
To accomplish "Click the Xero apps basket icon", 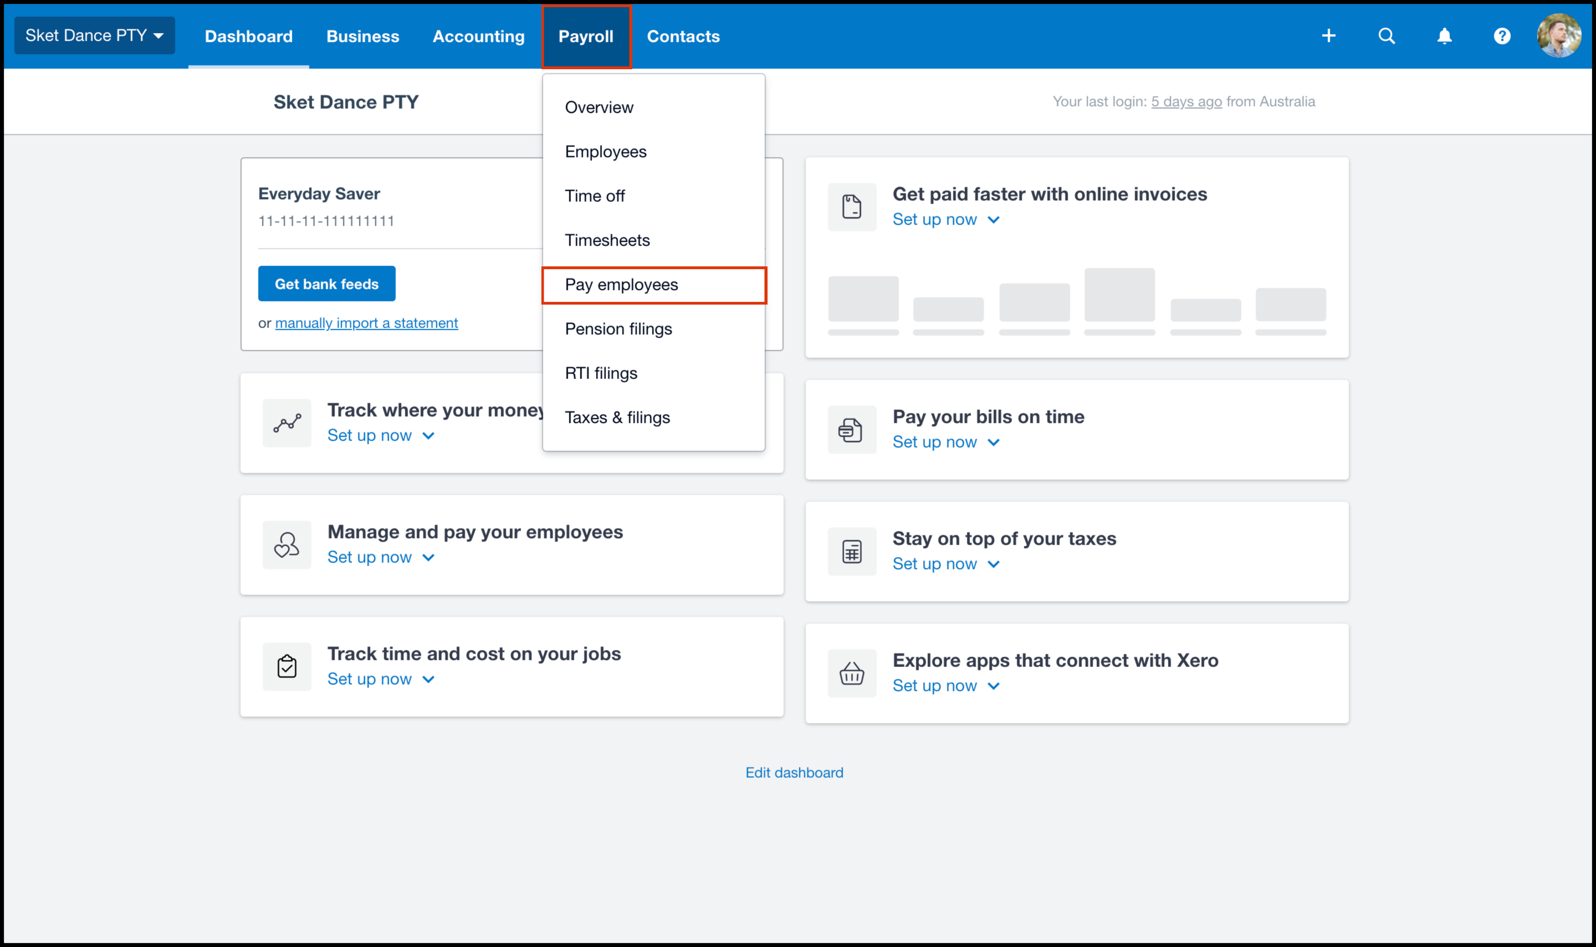I will 852,673.
